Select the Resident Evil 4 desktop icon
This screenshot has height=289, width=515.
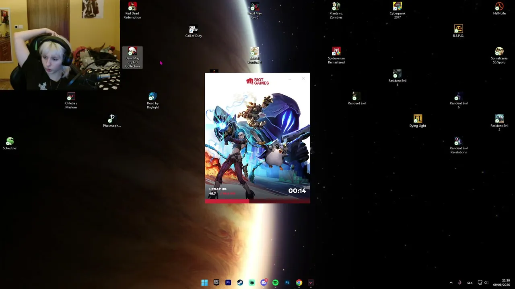coord(398,78)
